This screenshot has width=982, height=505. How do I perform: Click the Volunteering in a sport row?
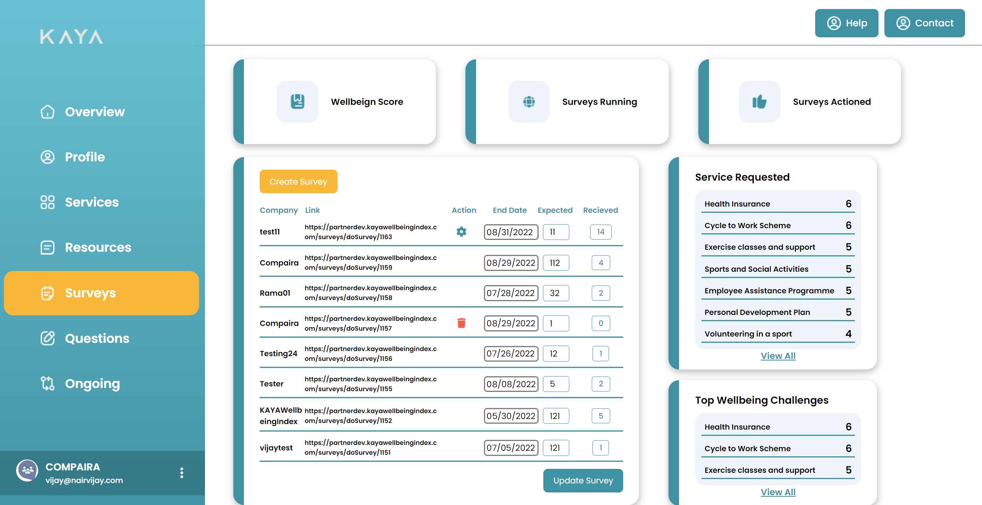(778, 333)
